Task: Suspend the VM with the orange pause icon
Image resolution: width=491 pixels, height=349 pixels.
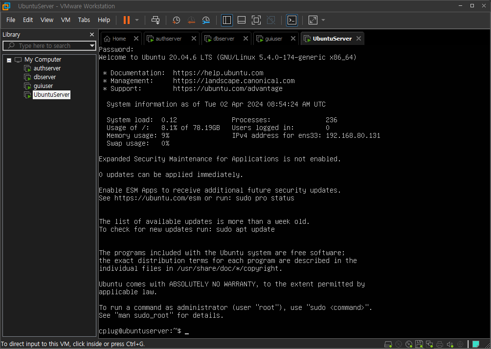Action: (x=127, y=20)
